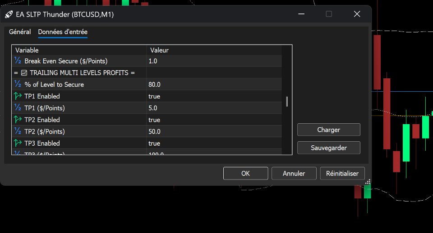Click the fraction icon beside TP1 ($/Points)
Viewport: 433px width, 233px height.
(18, 108)
